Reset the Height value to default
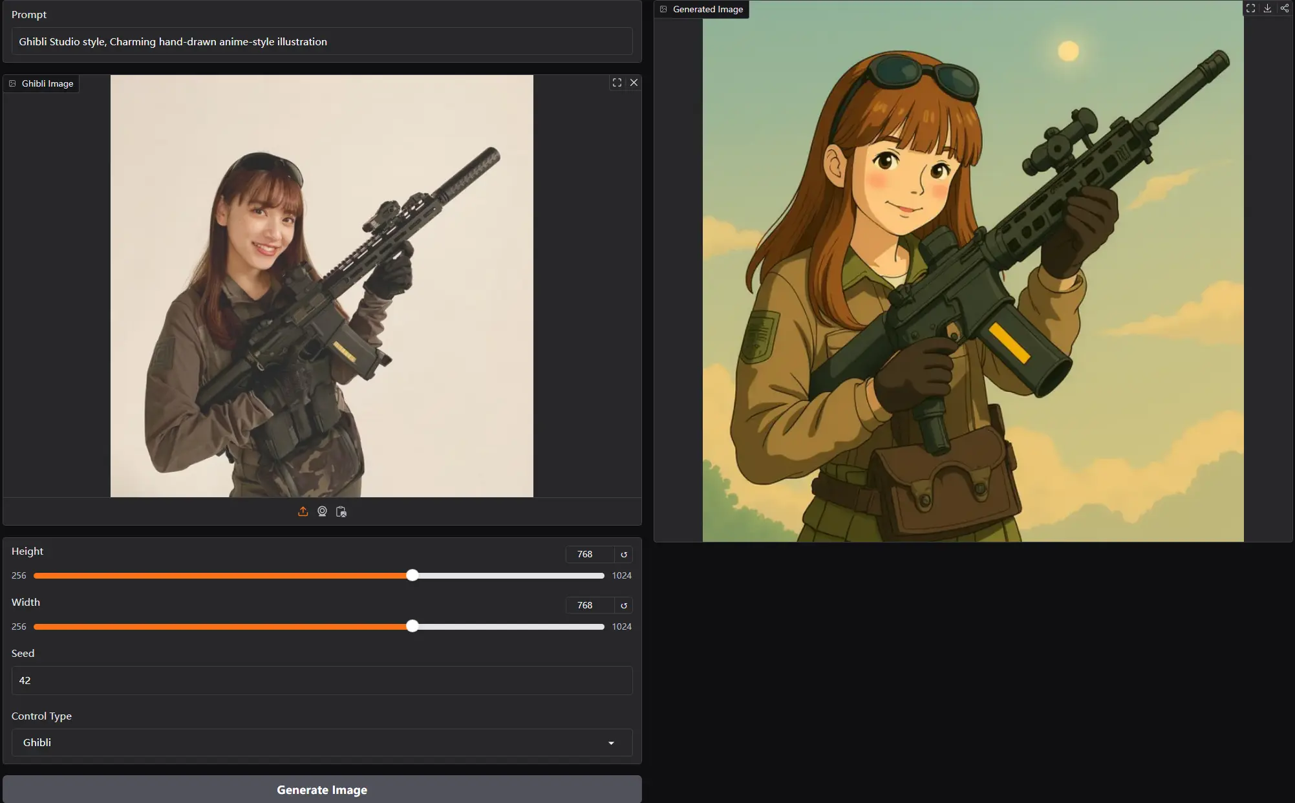This screenshot has width=1295, height=803. click(x=624, y=554)
